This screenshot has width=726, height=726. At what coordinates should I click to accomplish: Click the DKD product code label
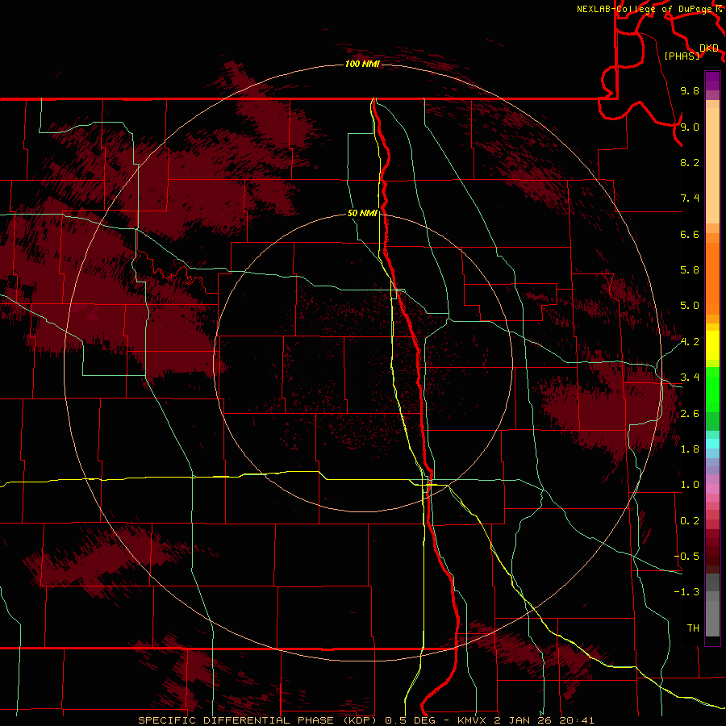click(709, 48)
